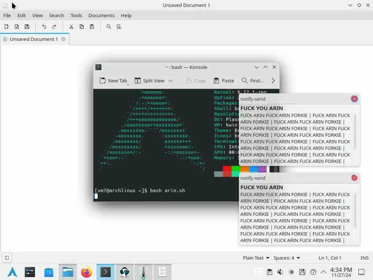Click the updates tray icon

coord(313,272)
